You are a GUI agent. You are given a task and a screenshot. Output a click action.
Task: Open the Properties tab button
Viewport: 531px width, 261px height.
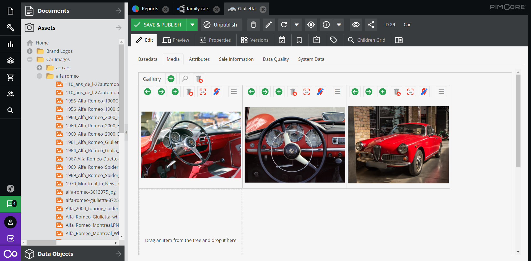tap(215, 40)
